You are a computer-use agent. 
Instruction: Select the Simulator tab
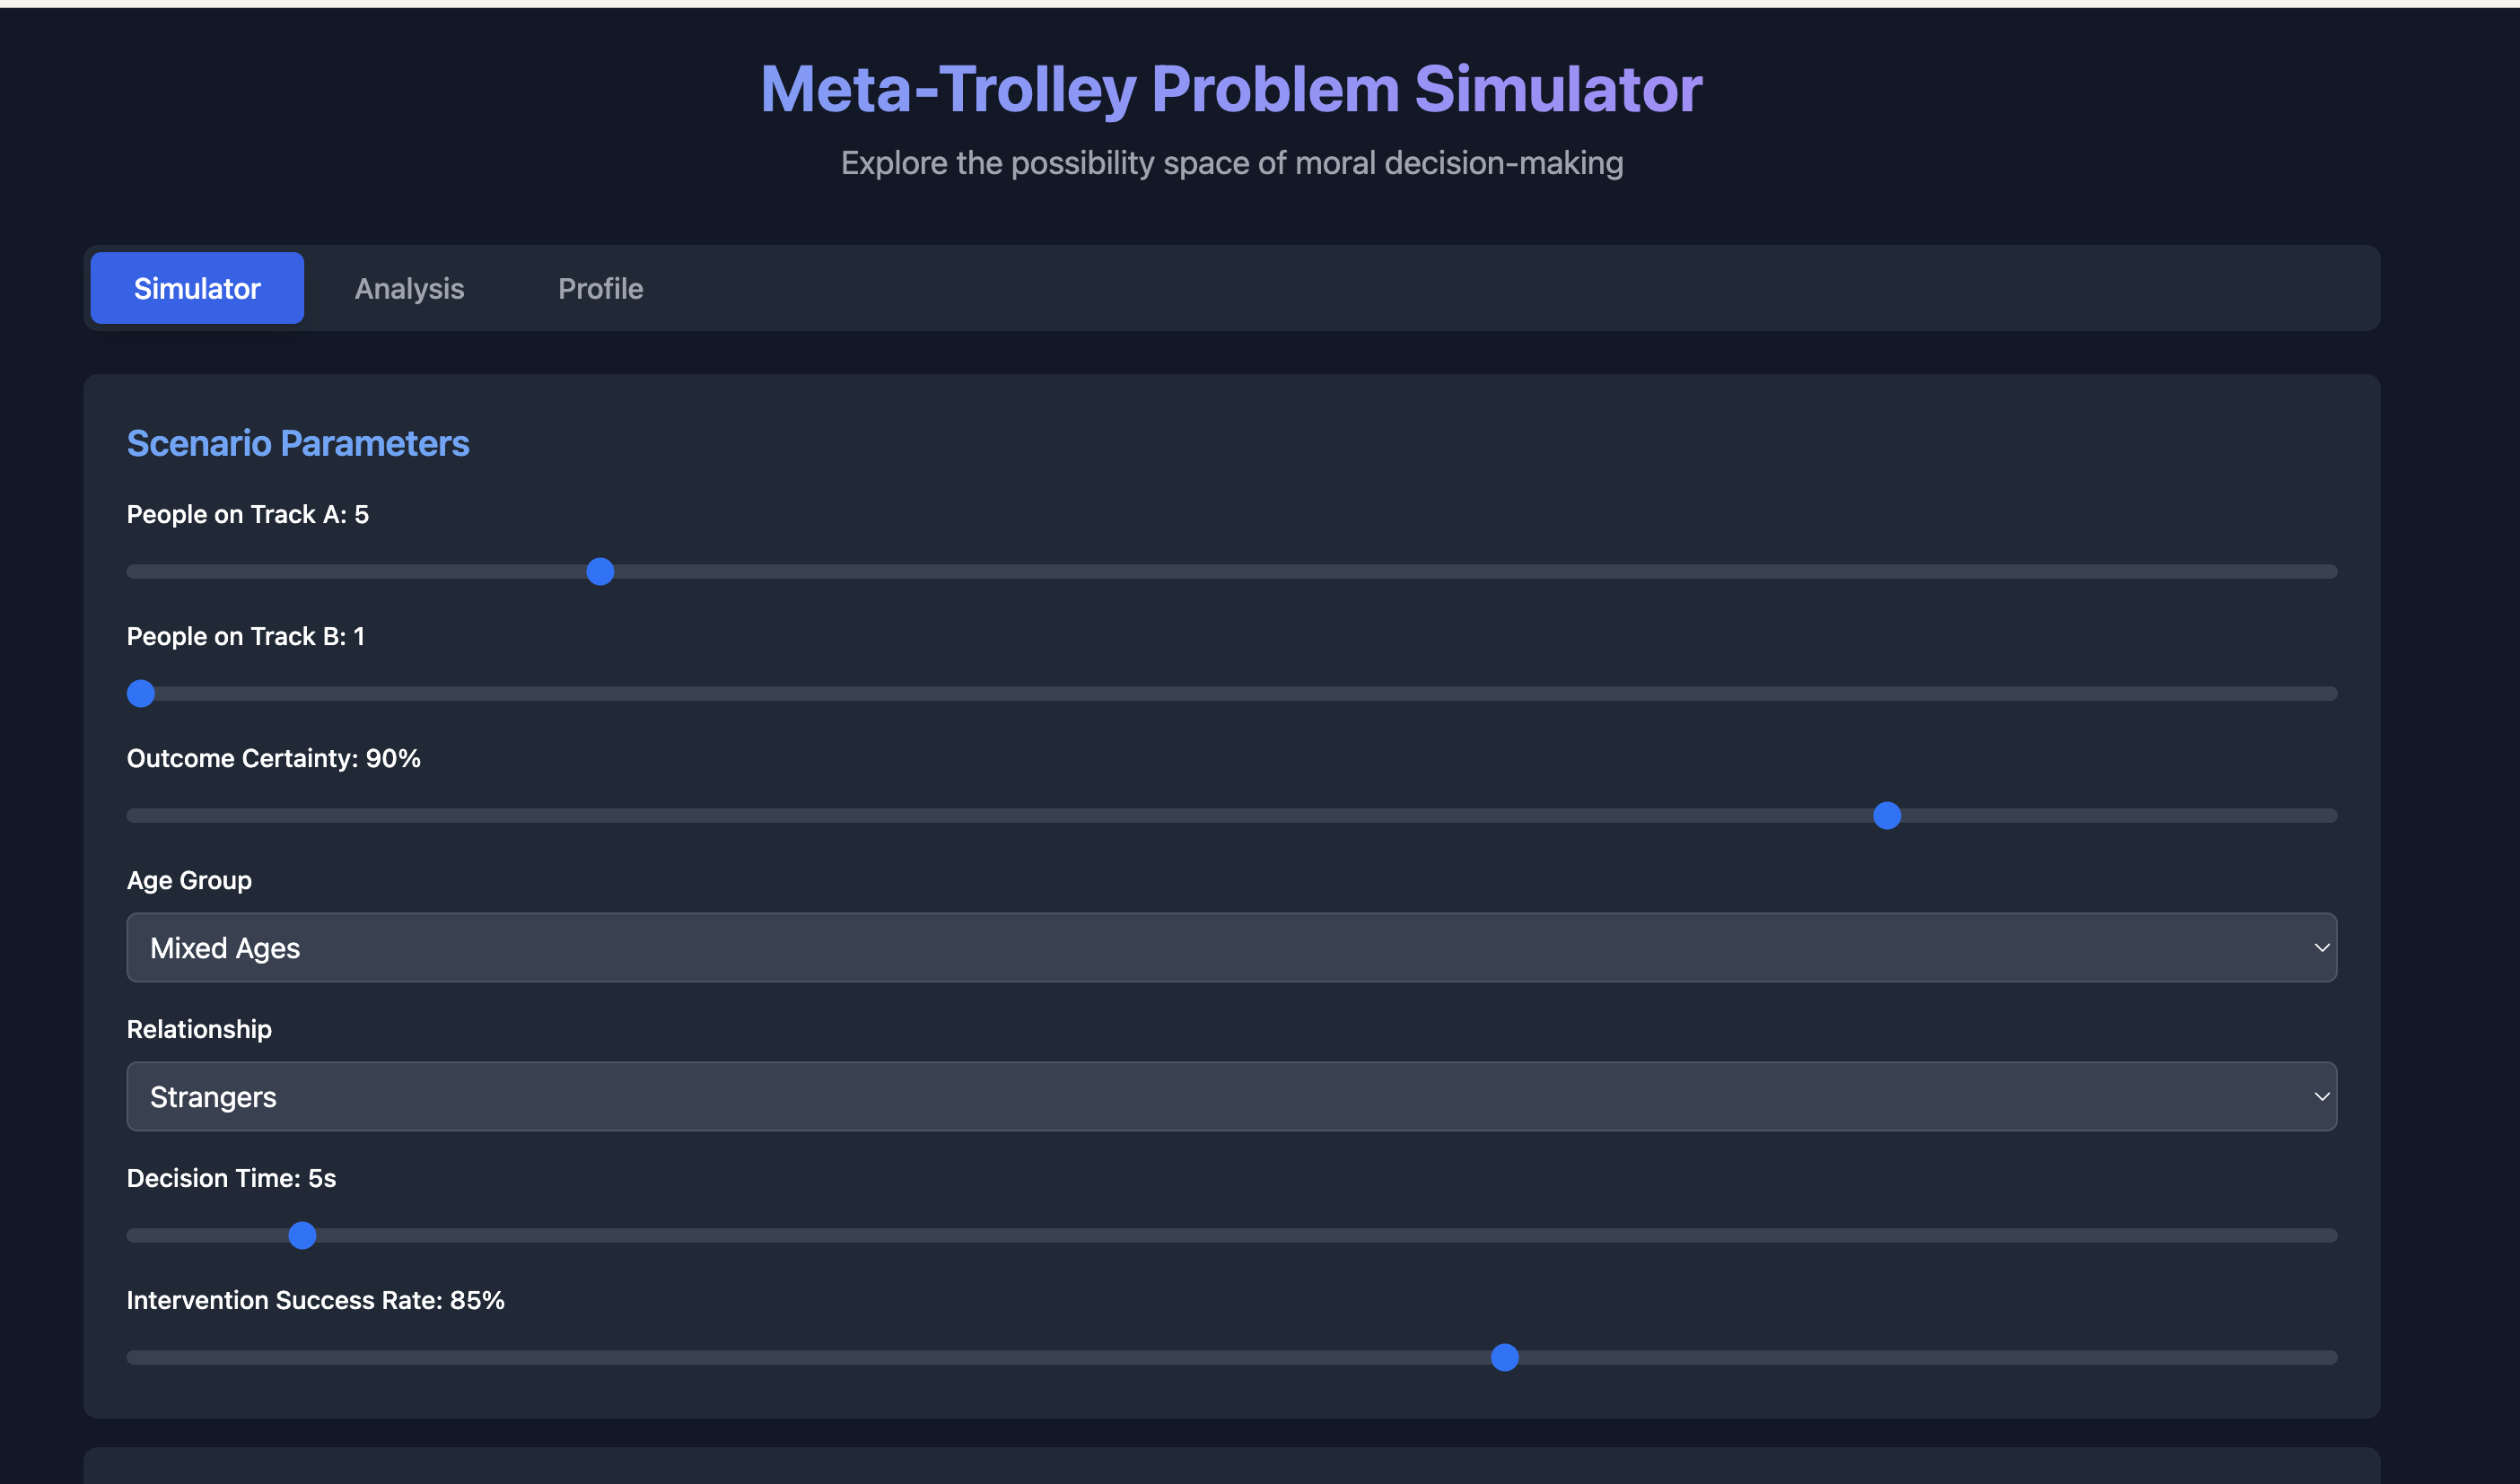pyautogui.click(x=197, y=288)
